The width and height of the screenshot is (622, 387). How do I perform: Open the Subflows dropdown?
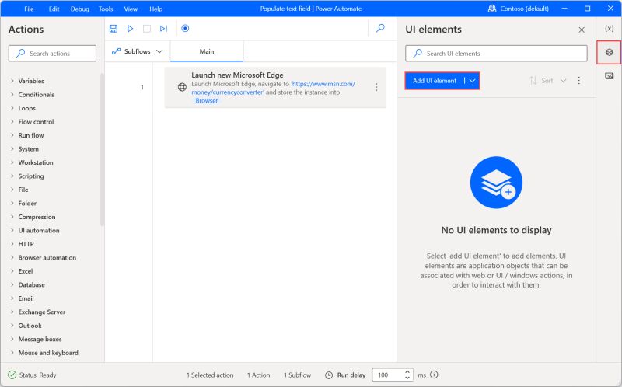[138, 51]
